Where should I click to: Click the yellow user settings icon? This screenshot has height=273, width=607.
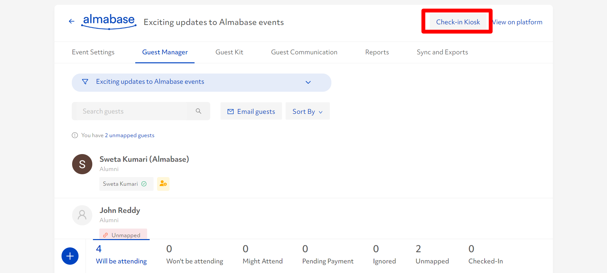coord(163,184)
